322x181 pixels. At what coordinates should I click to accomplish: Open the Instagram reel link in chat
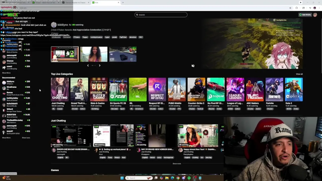point(35,35)
